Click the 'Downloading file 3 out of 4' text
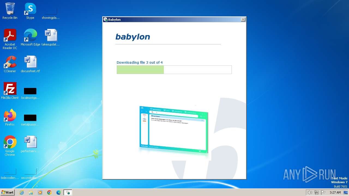This screenshot has width=349, height=196. pos(140,62)
